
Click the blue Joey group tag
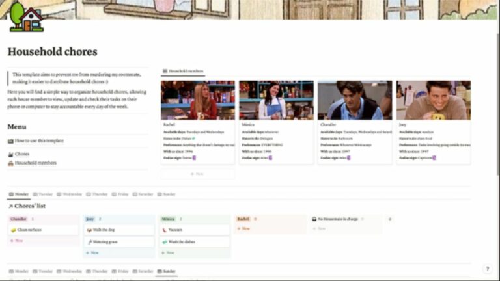(90, 219)
